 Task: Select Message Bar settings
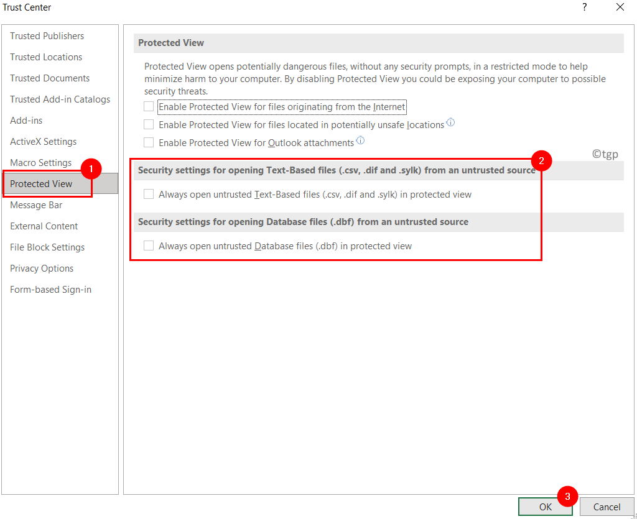pos(35,204)
